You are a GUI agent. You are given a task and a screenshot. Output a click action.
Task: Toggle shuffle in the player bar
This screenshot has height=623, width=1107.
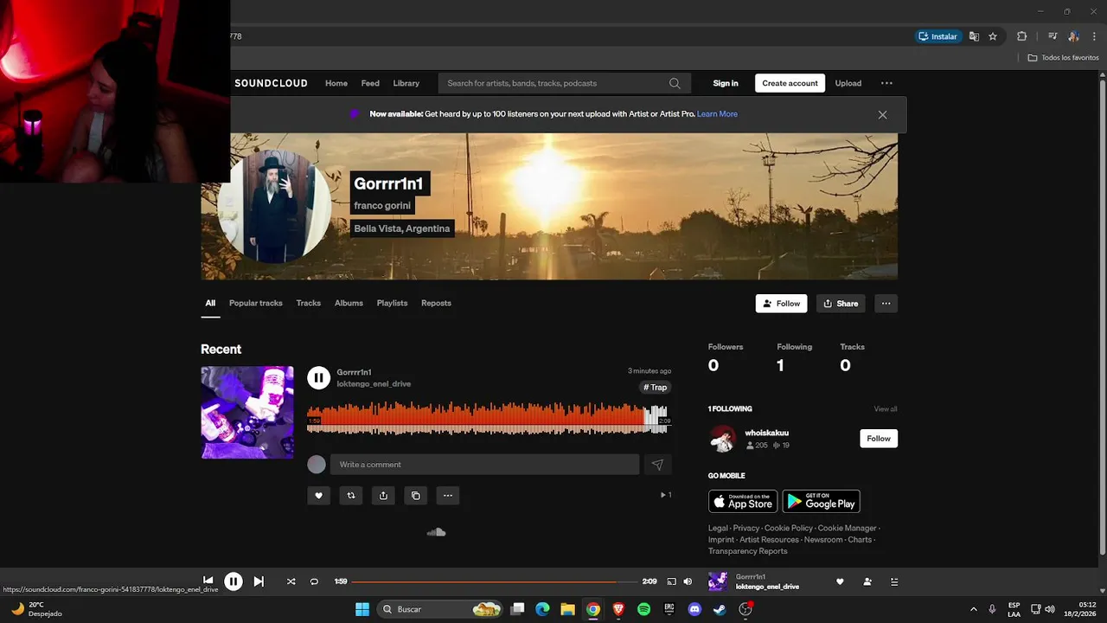[291, 581]
